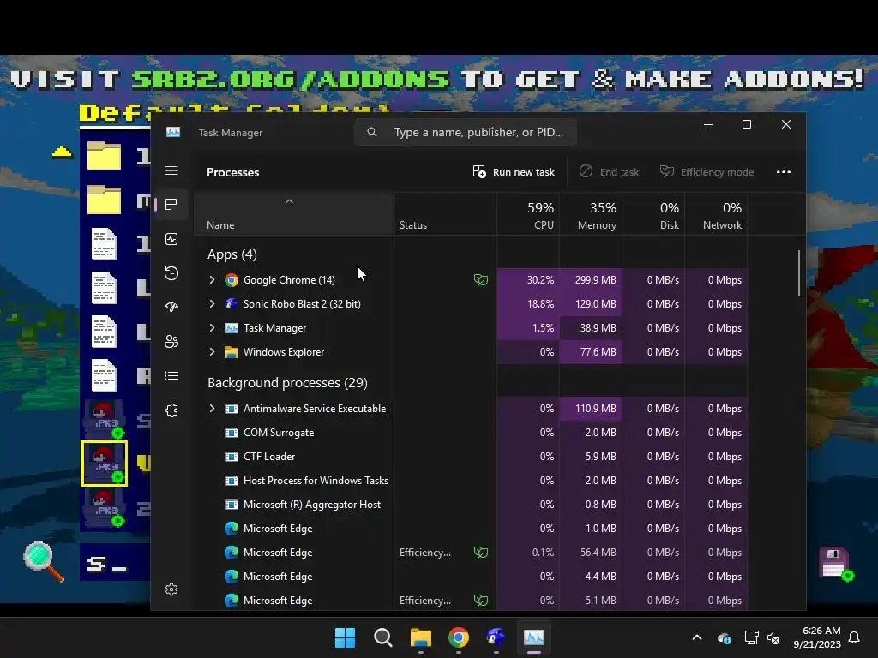This screenshot has width=878, height=658.
Task: Expand the Windows Explorer process row
Action: [213, 352]
